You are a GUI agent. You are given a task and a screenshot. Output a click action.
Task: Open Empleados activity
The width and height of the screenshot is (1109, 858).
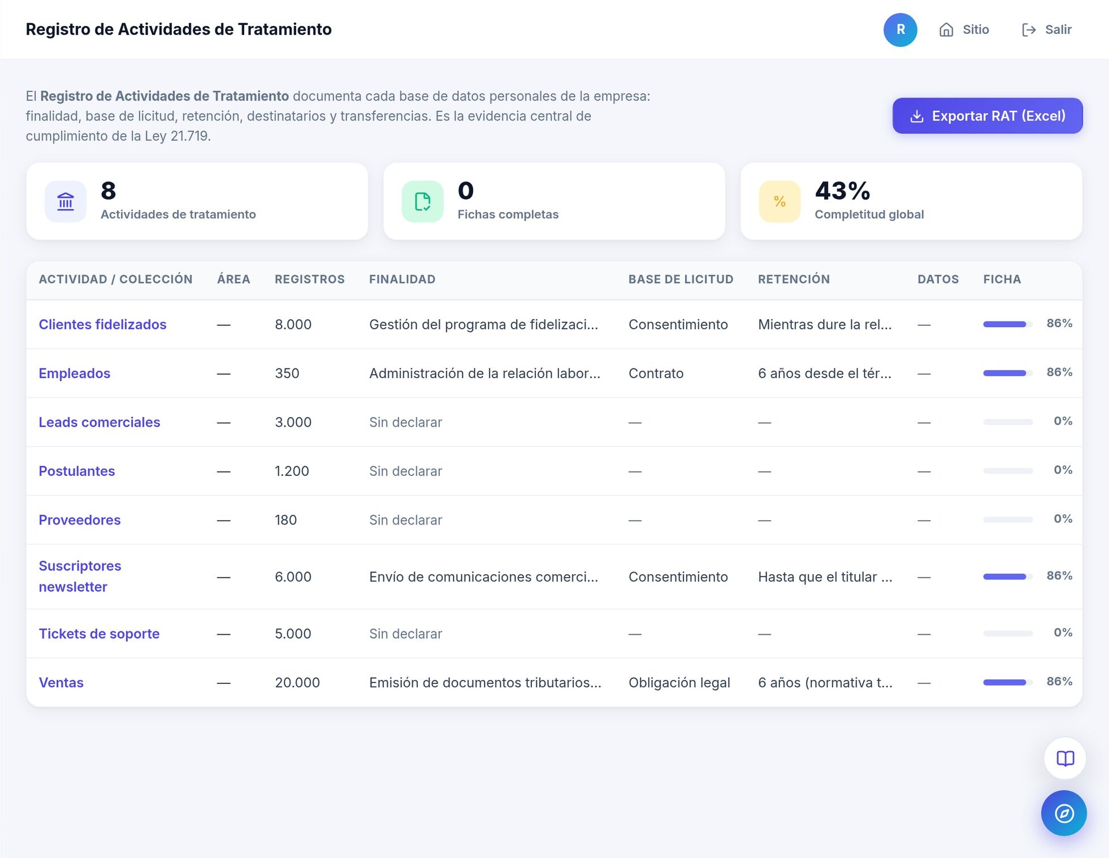(75, 374)
